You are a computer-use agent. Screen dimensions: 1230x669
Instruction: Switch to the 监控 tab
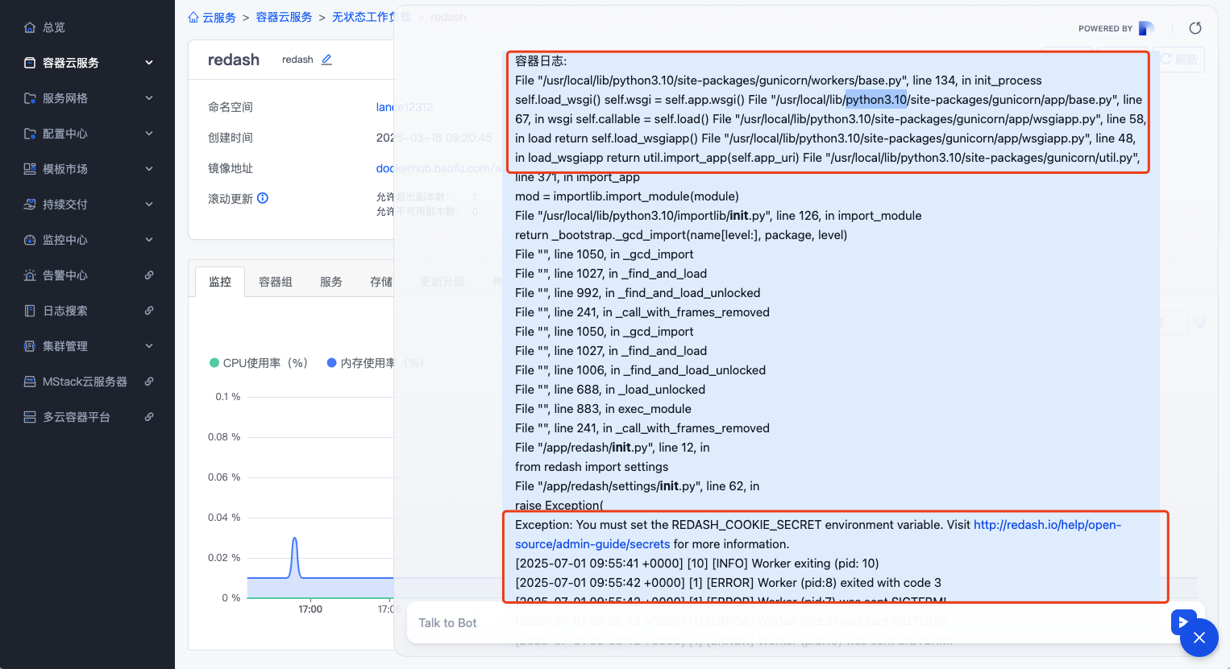220,282
